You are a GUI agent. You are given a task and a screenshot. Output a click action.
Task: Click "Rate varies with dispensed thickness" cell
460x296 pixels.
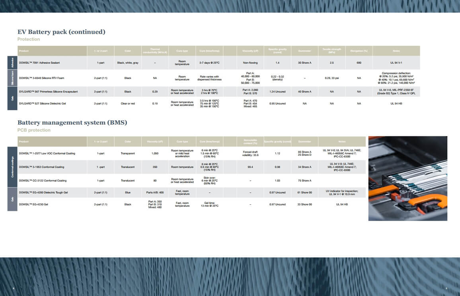click(x=209, y=78)
